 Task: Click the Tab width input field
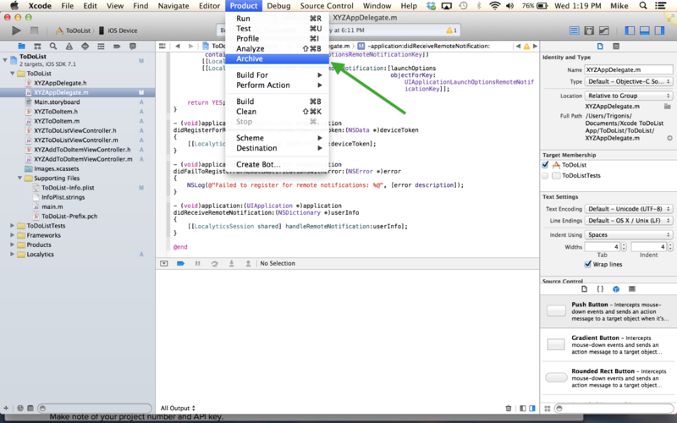coord(603,247)
